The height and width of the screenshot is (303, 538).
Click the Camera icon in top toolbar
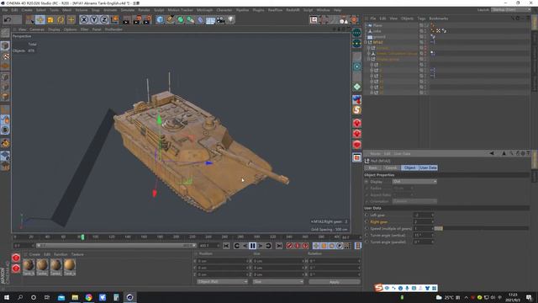click(x=220, y=20)
